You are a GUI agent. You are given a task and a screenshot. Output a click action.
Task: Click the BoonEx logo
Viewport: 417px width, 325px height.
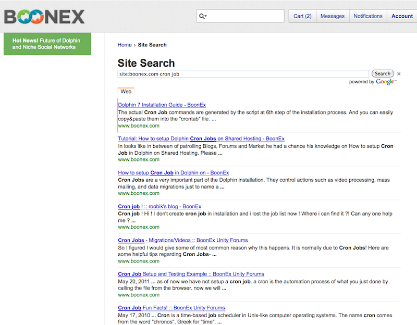tap(44, 17)
